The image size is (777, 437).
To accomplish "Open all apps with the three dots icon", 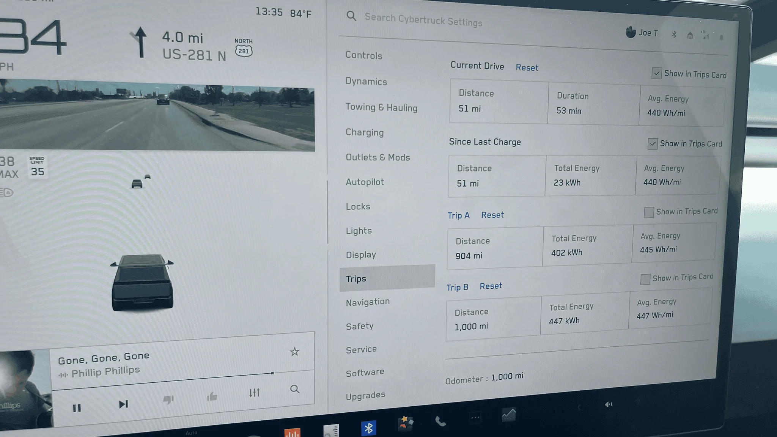I will pos(475,417).
